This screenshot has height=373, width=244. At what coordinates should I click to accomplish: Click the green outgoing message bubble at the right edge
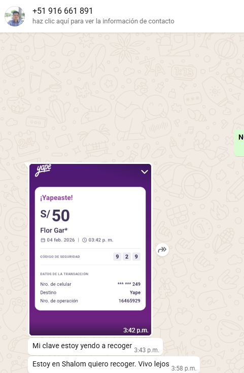tap(239, 143)
